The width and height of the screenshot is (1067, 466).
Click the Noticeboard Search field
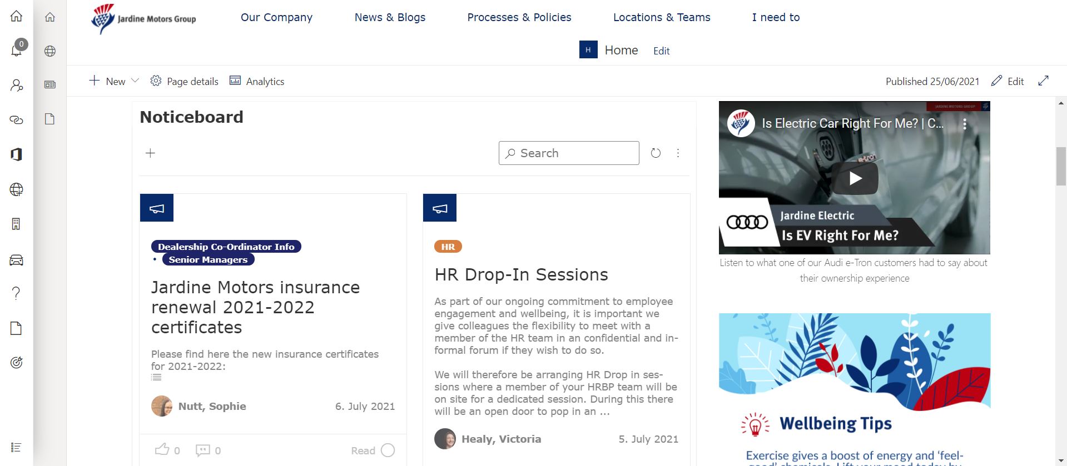click(x=569, y=153)
